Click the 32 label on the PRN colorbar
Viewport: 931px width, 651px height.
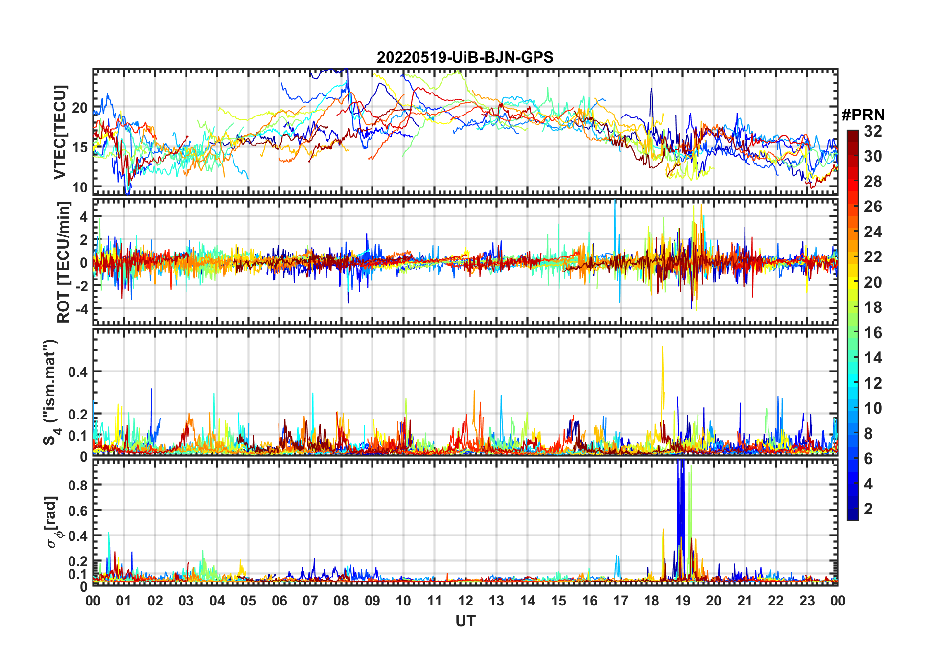(x=873, y=131)
